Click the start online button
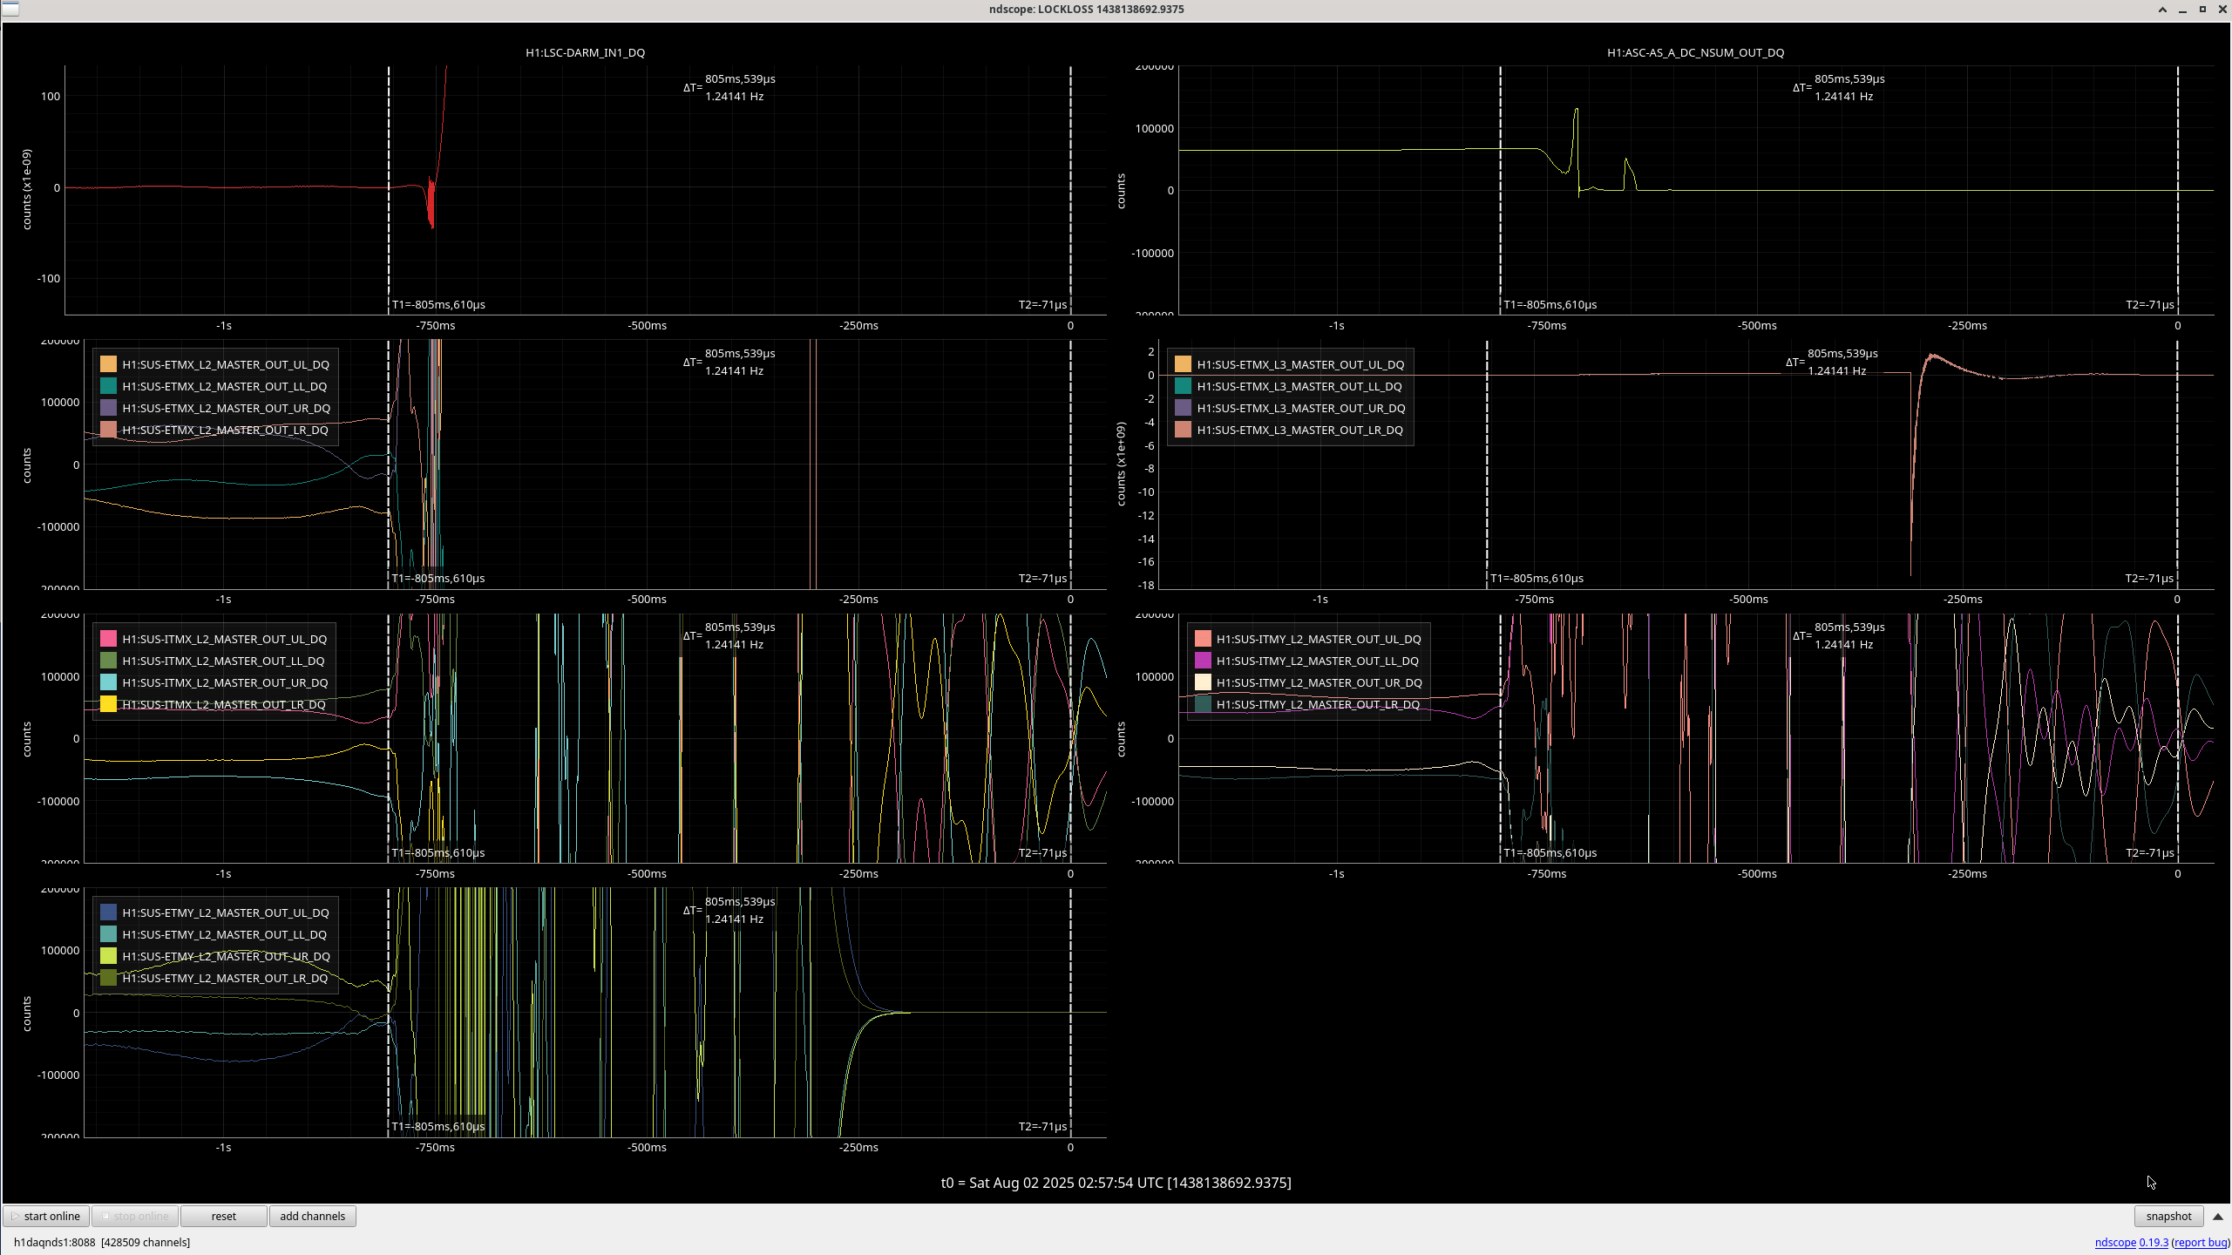The width and height of the screenshot is (2232, 1255). point(46,1216)
